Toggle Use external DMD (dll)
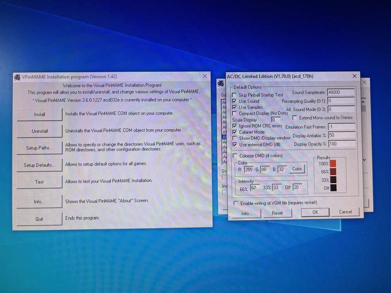Viewport: 391px width, 293px height. coord(235,145)
